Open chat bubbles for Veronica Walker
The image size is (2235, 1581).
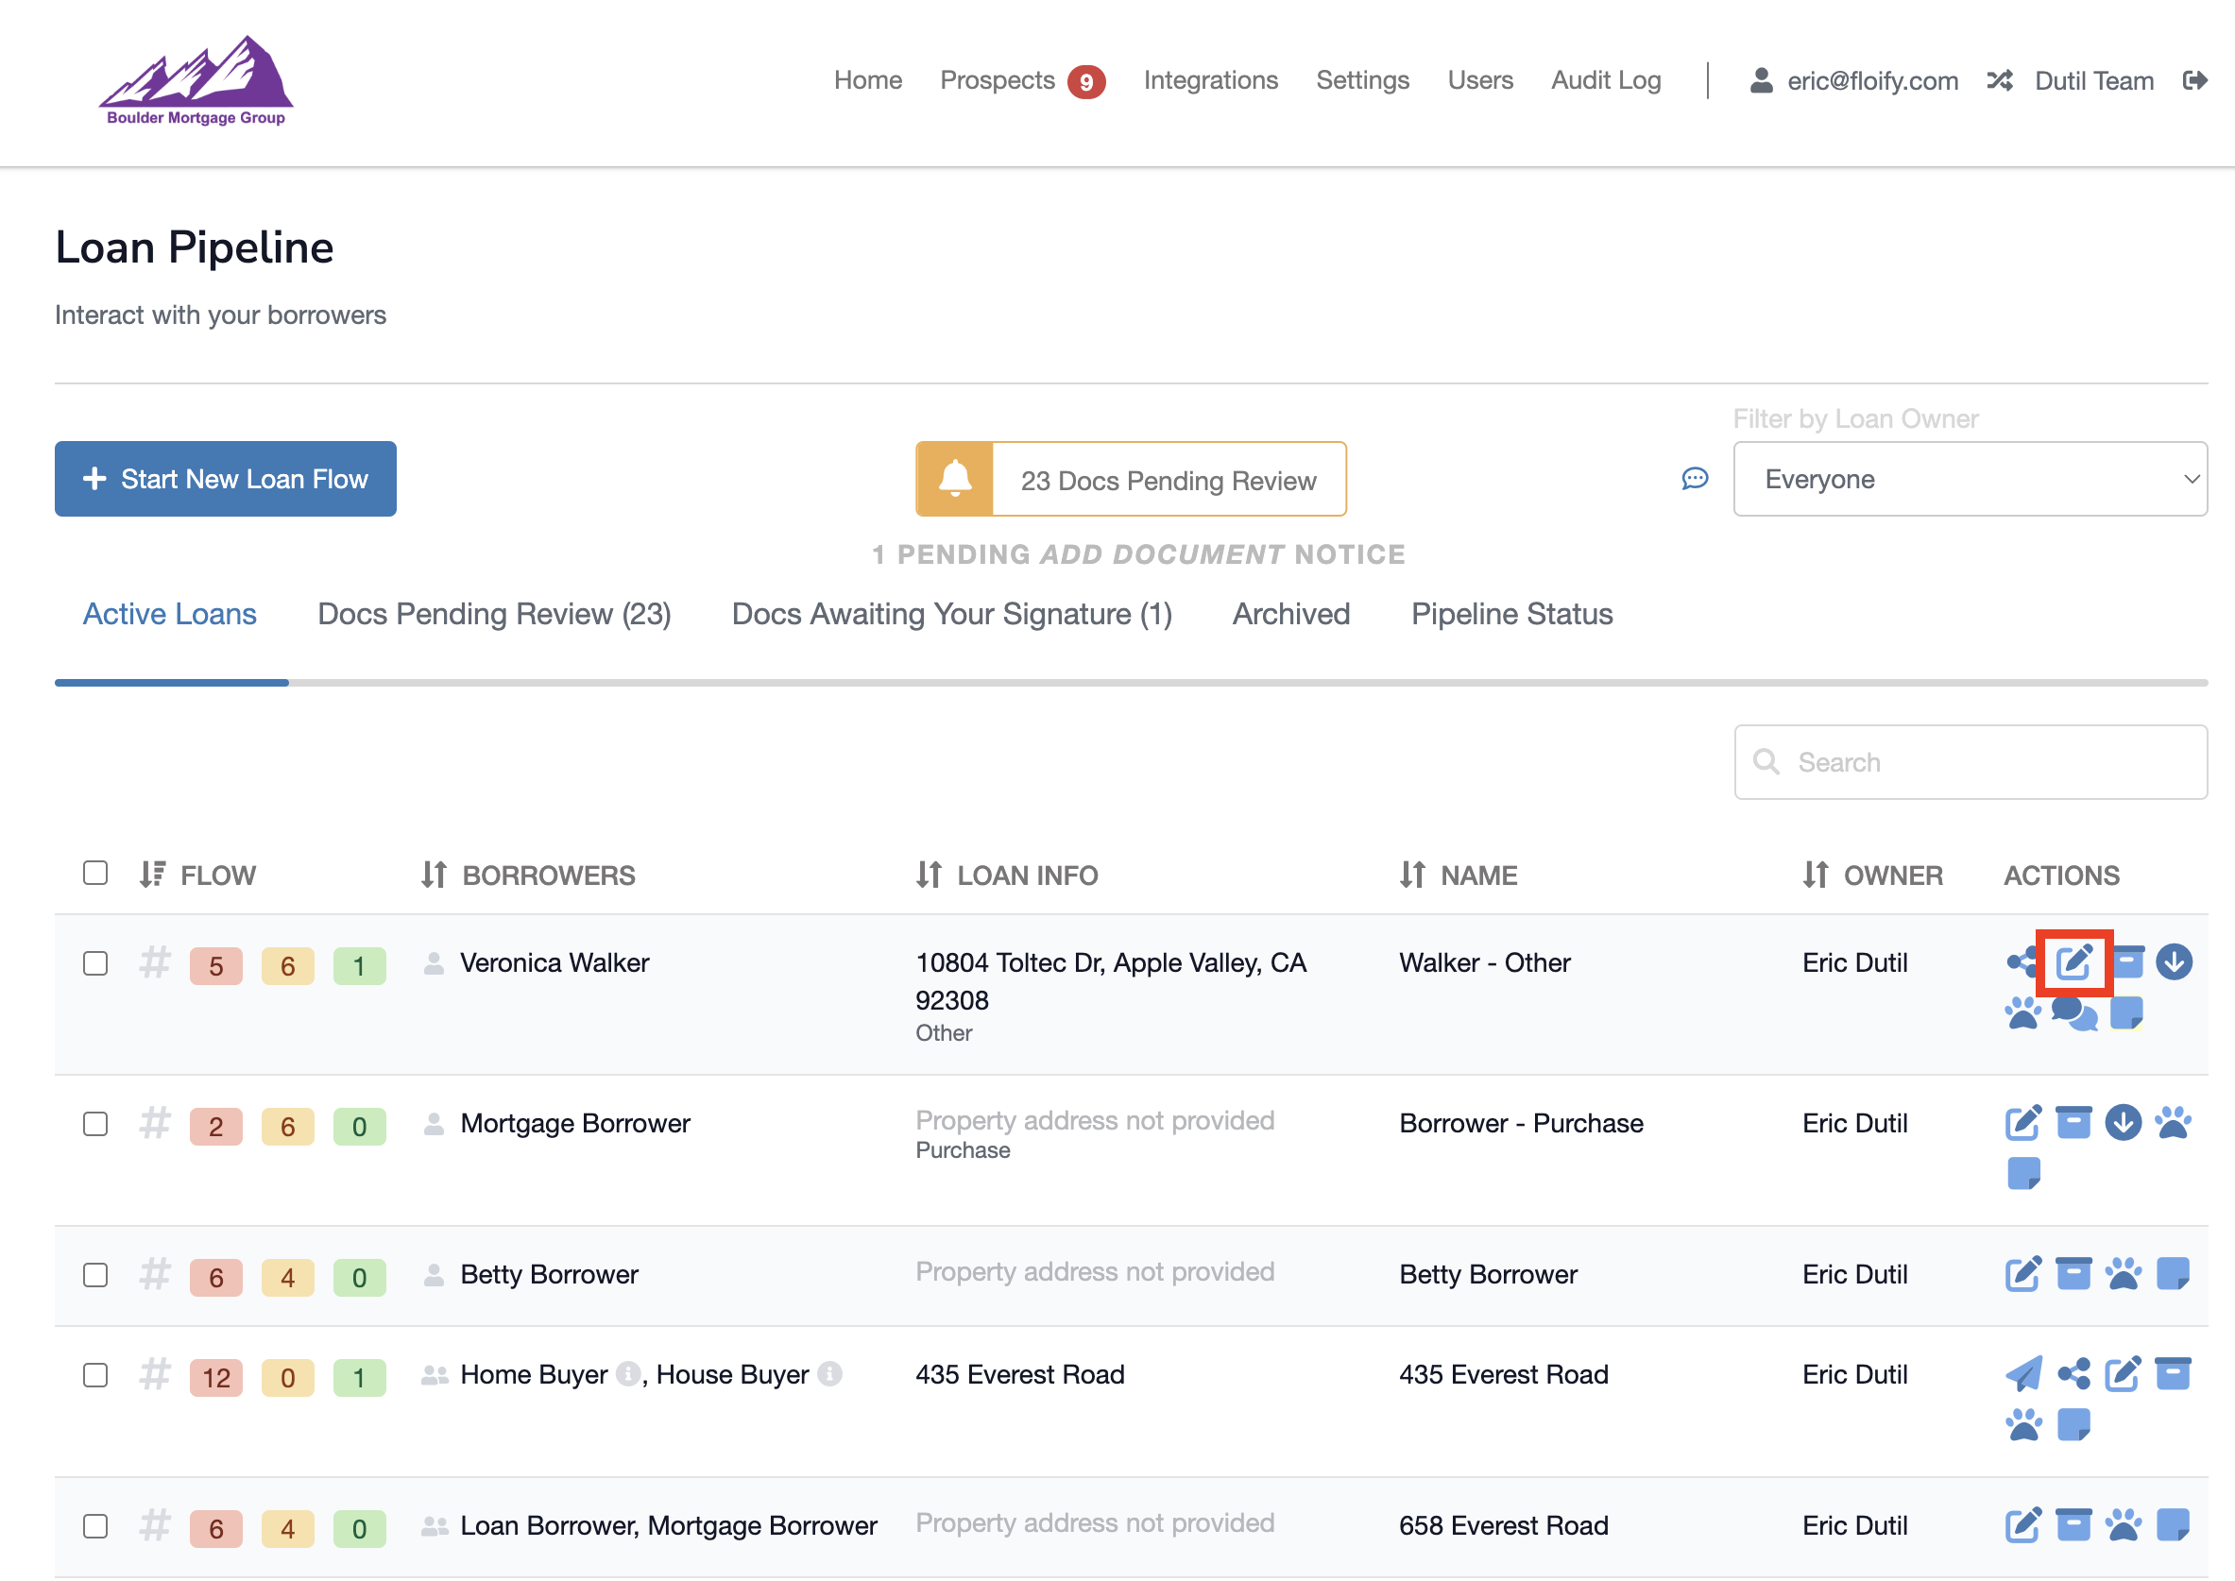(x=2073, y=1013)
